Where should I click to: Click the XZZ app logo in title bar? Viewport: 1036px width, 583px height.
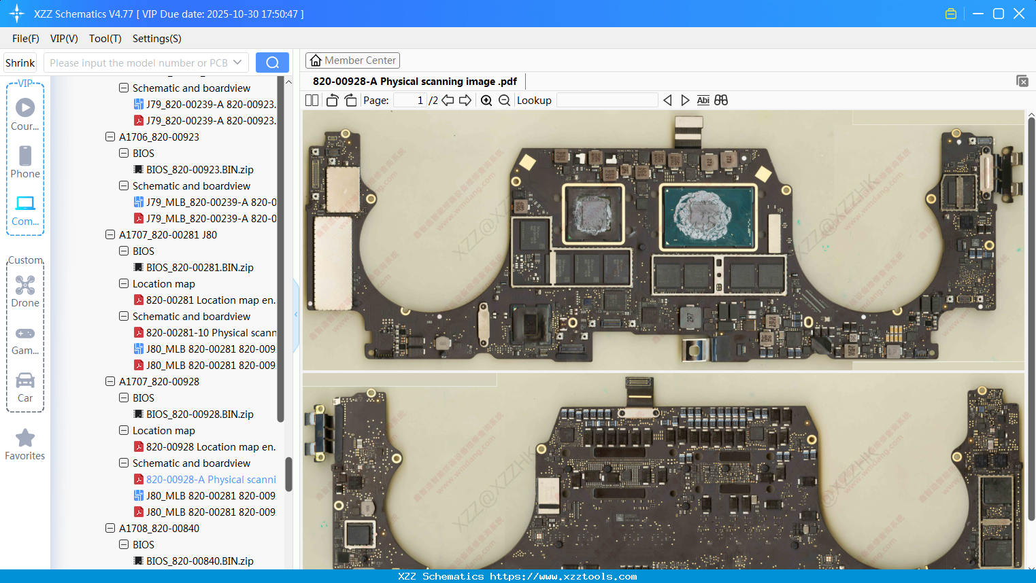(x=17, y=14)
